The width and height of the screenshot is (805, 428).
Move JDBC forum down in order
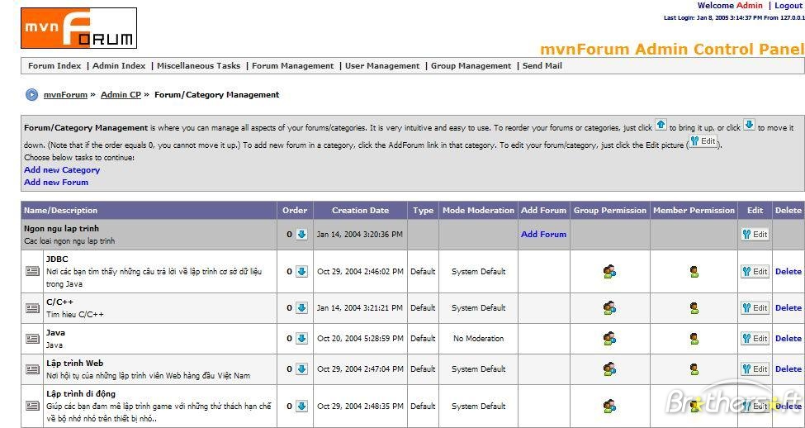[x=302, y=271]
